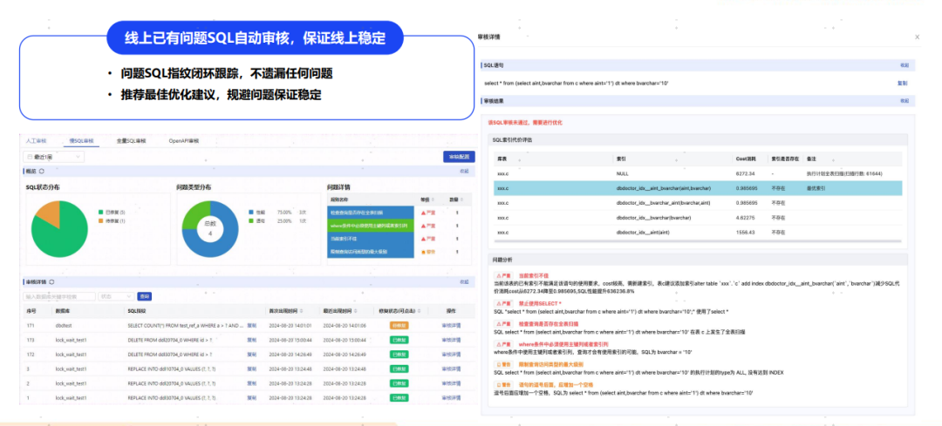Click the NULL index row cell
The width and height of the screenshot is (942, 426).
pos(623,173)
